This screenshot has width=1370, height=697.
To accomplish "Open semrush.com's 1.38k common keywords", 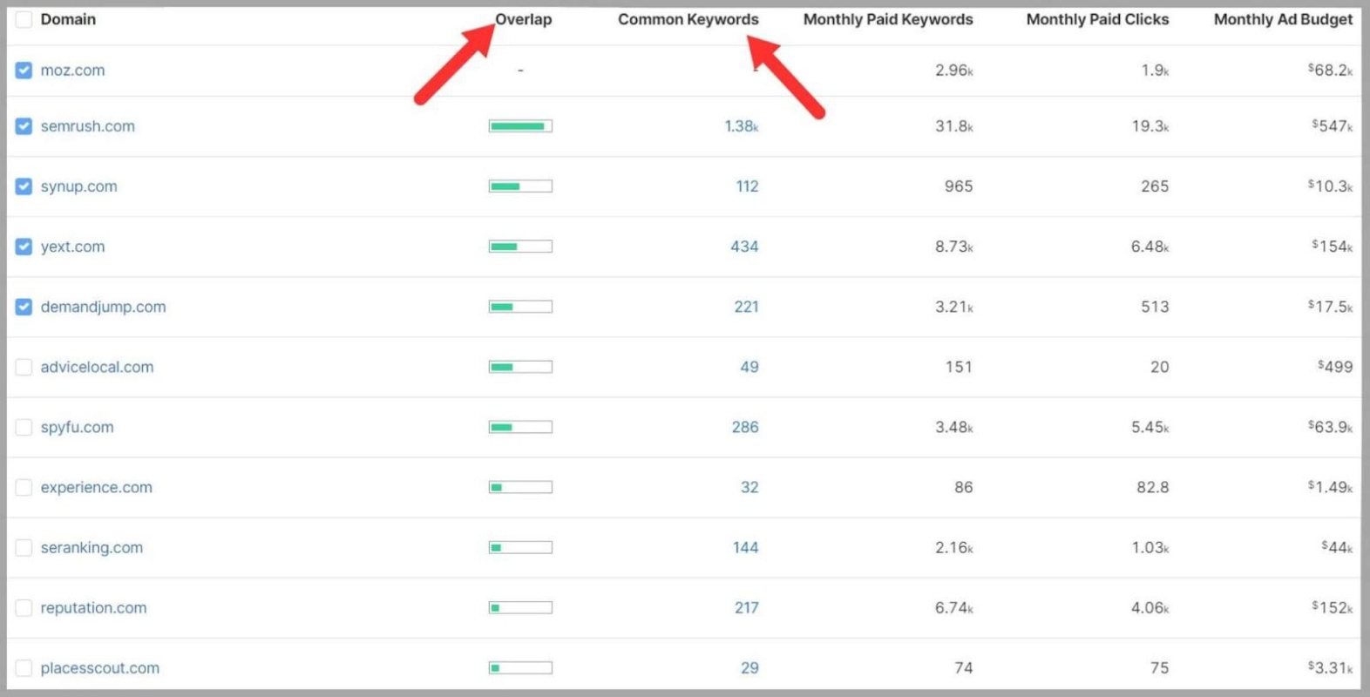I will (x=742, y=126).
